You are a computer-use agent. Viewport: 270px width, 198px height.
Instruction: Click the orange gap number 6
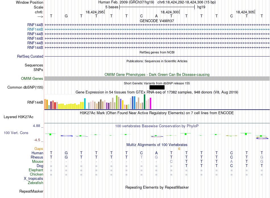[x=179, y=149]
